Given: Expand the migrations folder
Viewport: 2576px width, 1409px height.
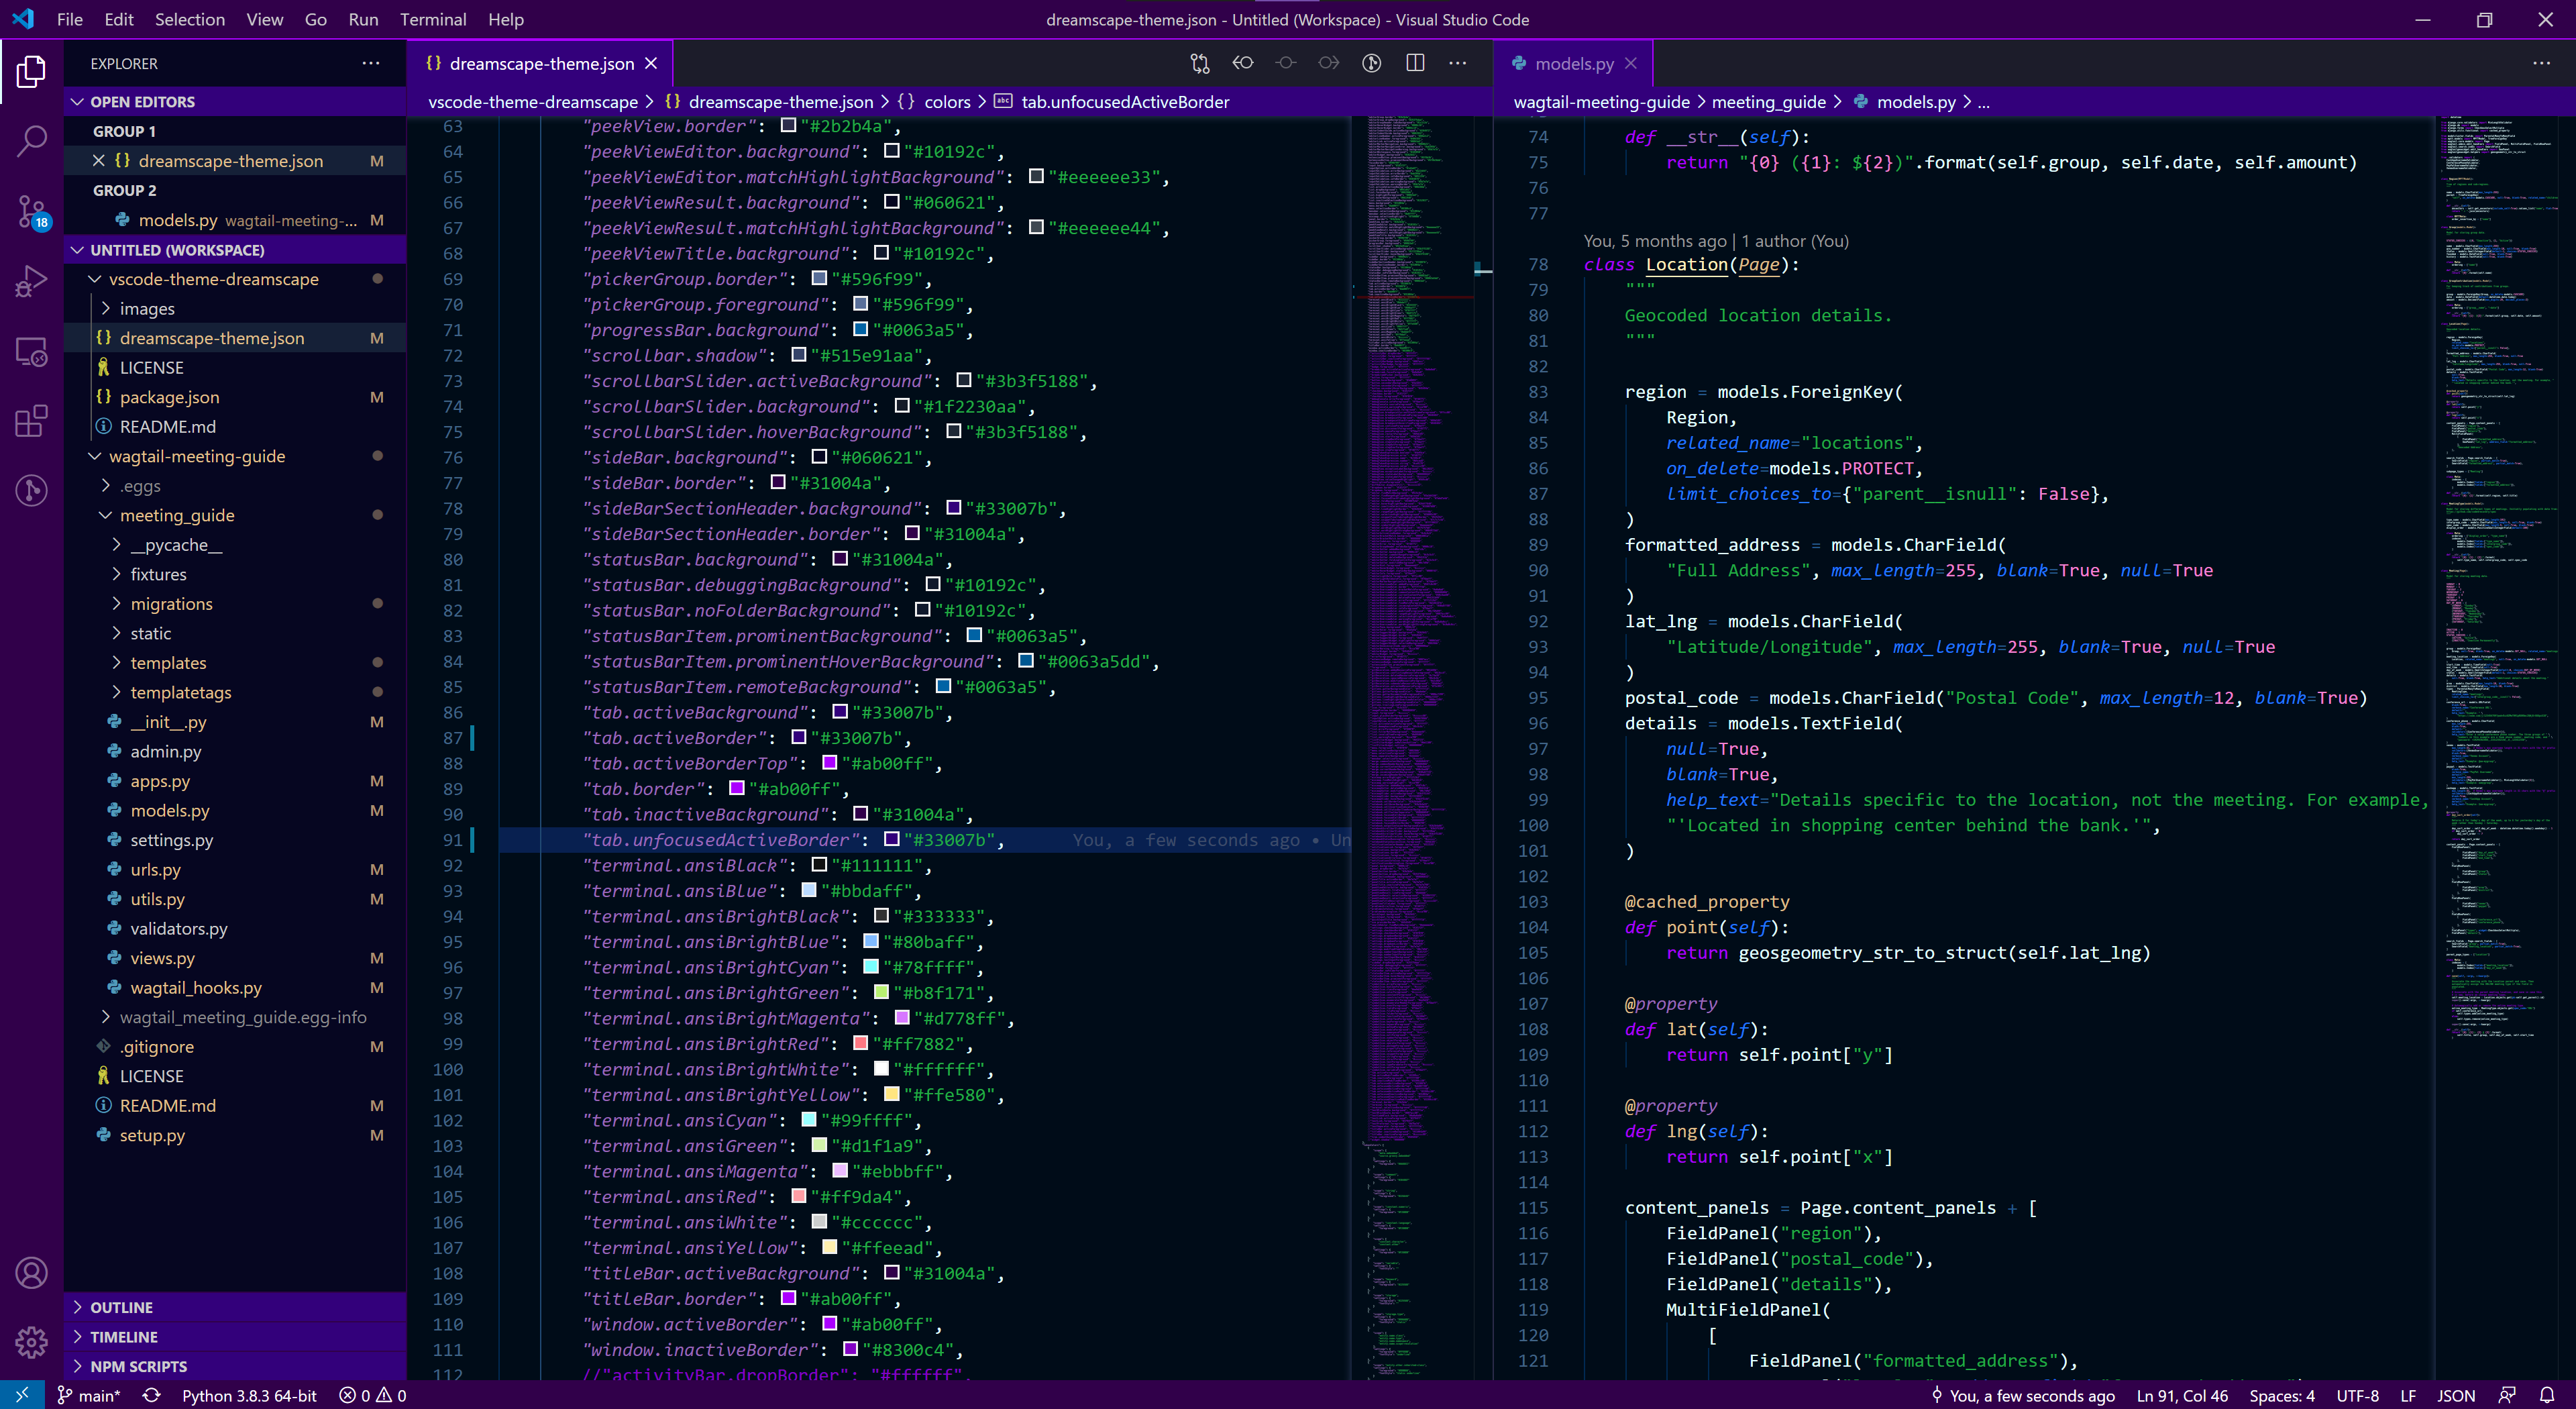Looking at the screenshot, I should (x=171, y=604).
